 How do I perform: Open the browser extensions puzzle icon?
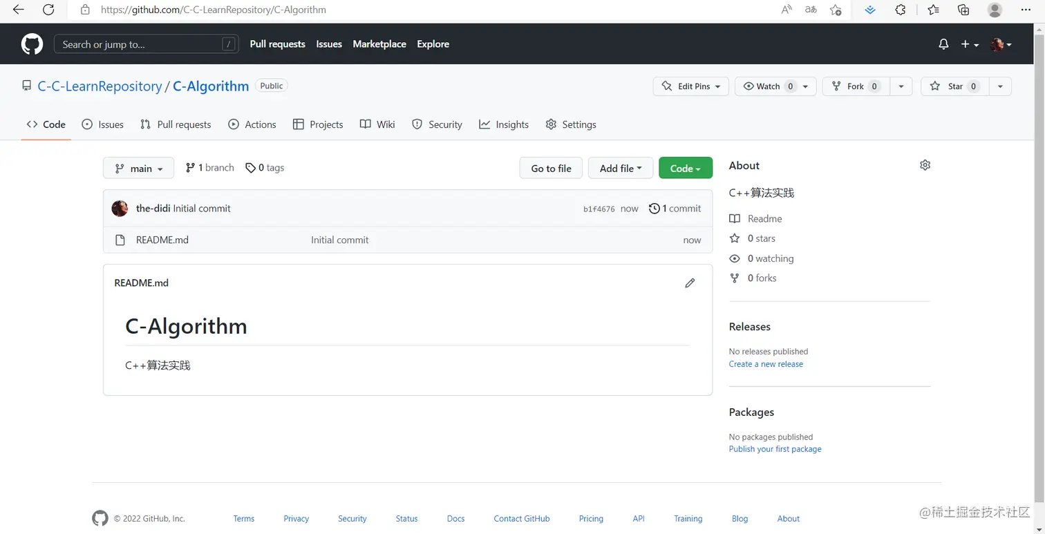click(901, 10)
